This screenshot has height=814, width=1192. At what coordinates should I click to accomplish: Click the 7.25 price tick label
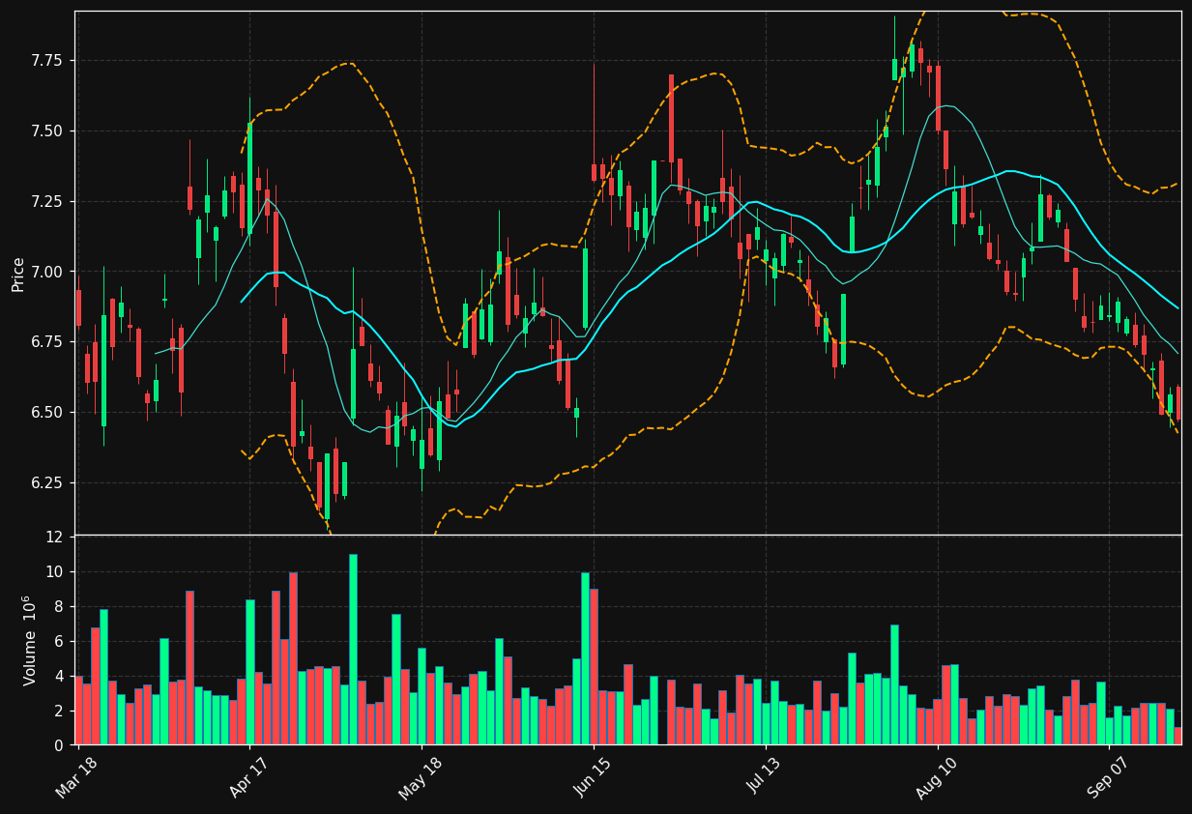point(45,202)
